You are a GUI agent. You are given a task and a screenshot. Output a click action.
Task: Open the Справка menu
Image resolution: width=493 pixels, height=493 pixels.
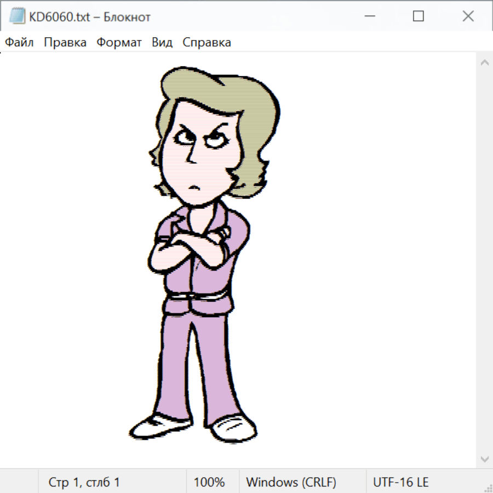click(207, 43)
